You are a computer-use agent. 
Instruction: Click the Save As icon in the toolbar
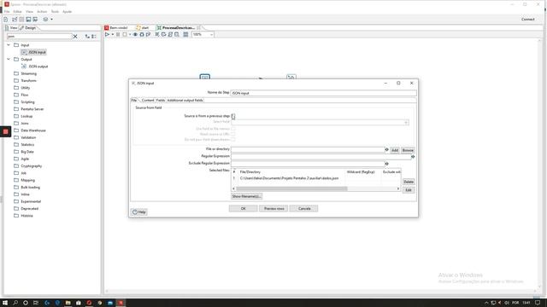(x=35, y=20)
